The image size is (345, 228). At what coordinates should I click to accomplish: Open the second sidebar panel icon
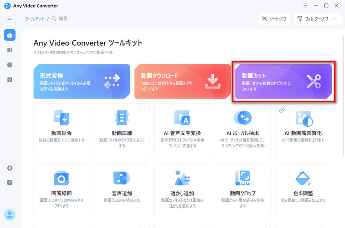[9, 50]
